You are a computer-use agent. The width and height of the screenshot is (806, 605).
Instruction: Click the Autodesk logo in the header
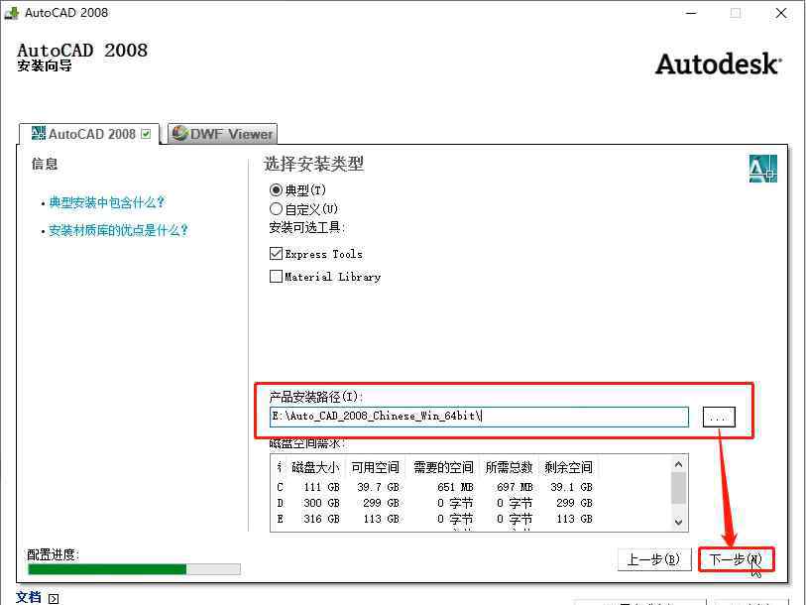coord(718,63)
